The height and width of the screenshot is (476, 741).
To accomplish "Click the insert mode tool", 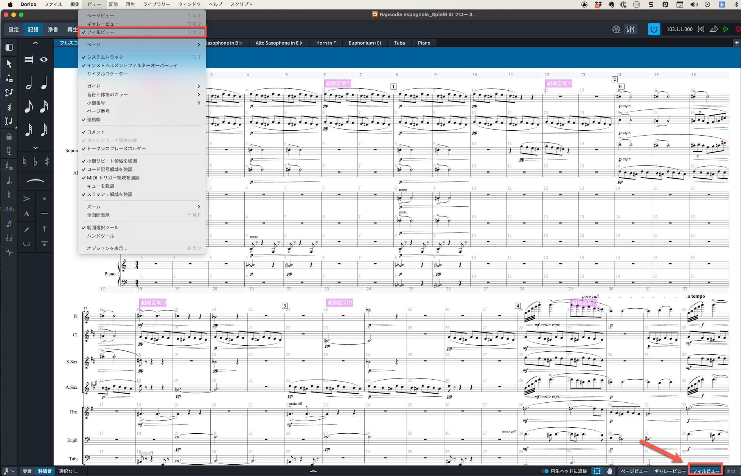I will 9,121.
